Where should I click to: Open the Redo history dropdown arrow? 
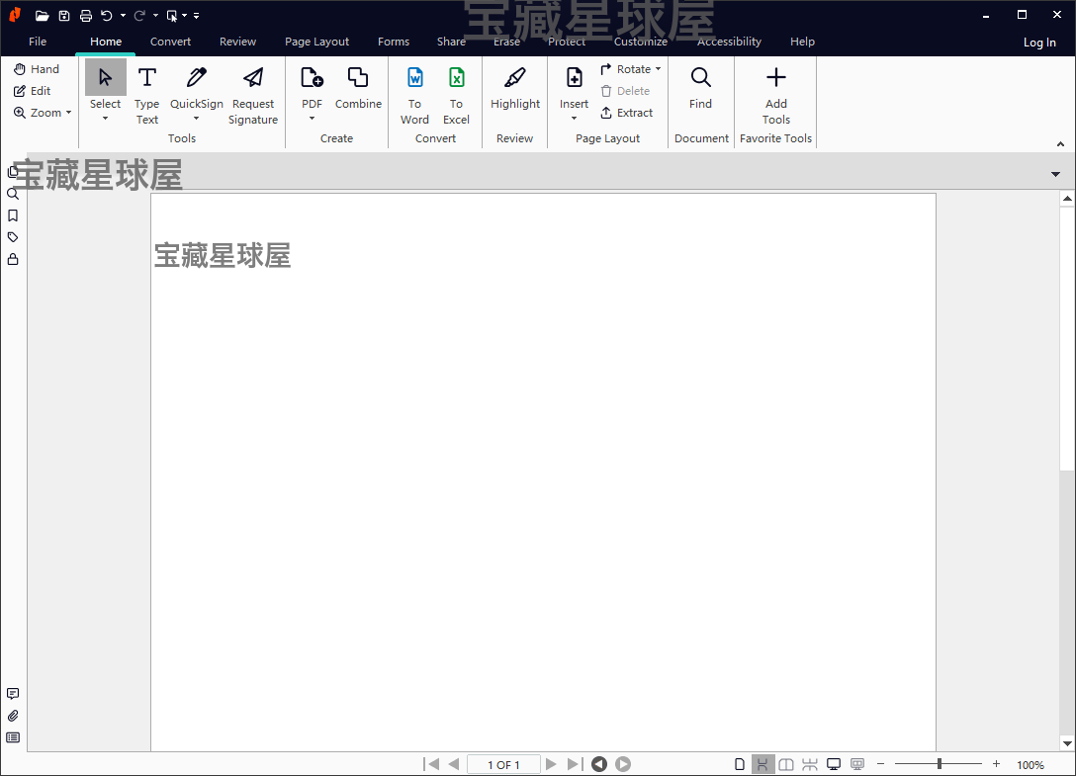[156, 15]
